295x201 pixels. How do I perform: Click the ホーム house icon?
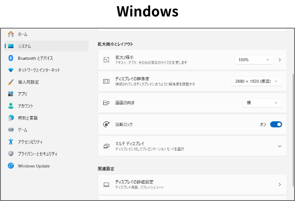(11, 34)
